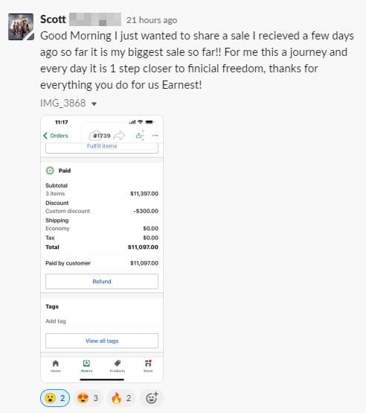Image resolution: width=366 pixels, height=413 pixels.
Task: Expand the IMG_3868 attachment dropdown arrow
Action: (x=94, y=104)
